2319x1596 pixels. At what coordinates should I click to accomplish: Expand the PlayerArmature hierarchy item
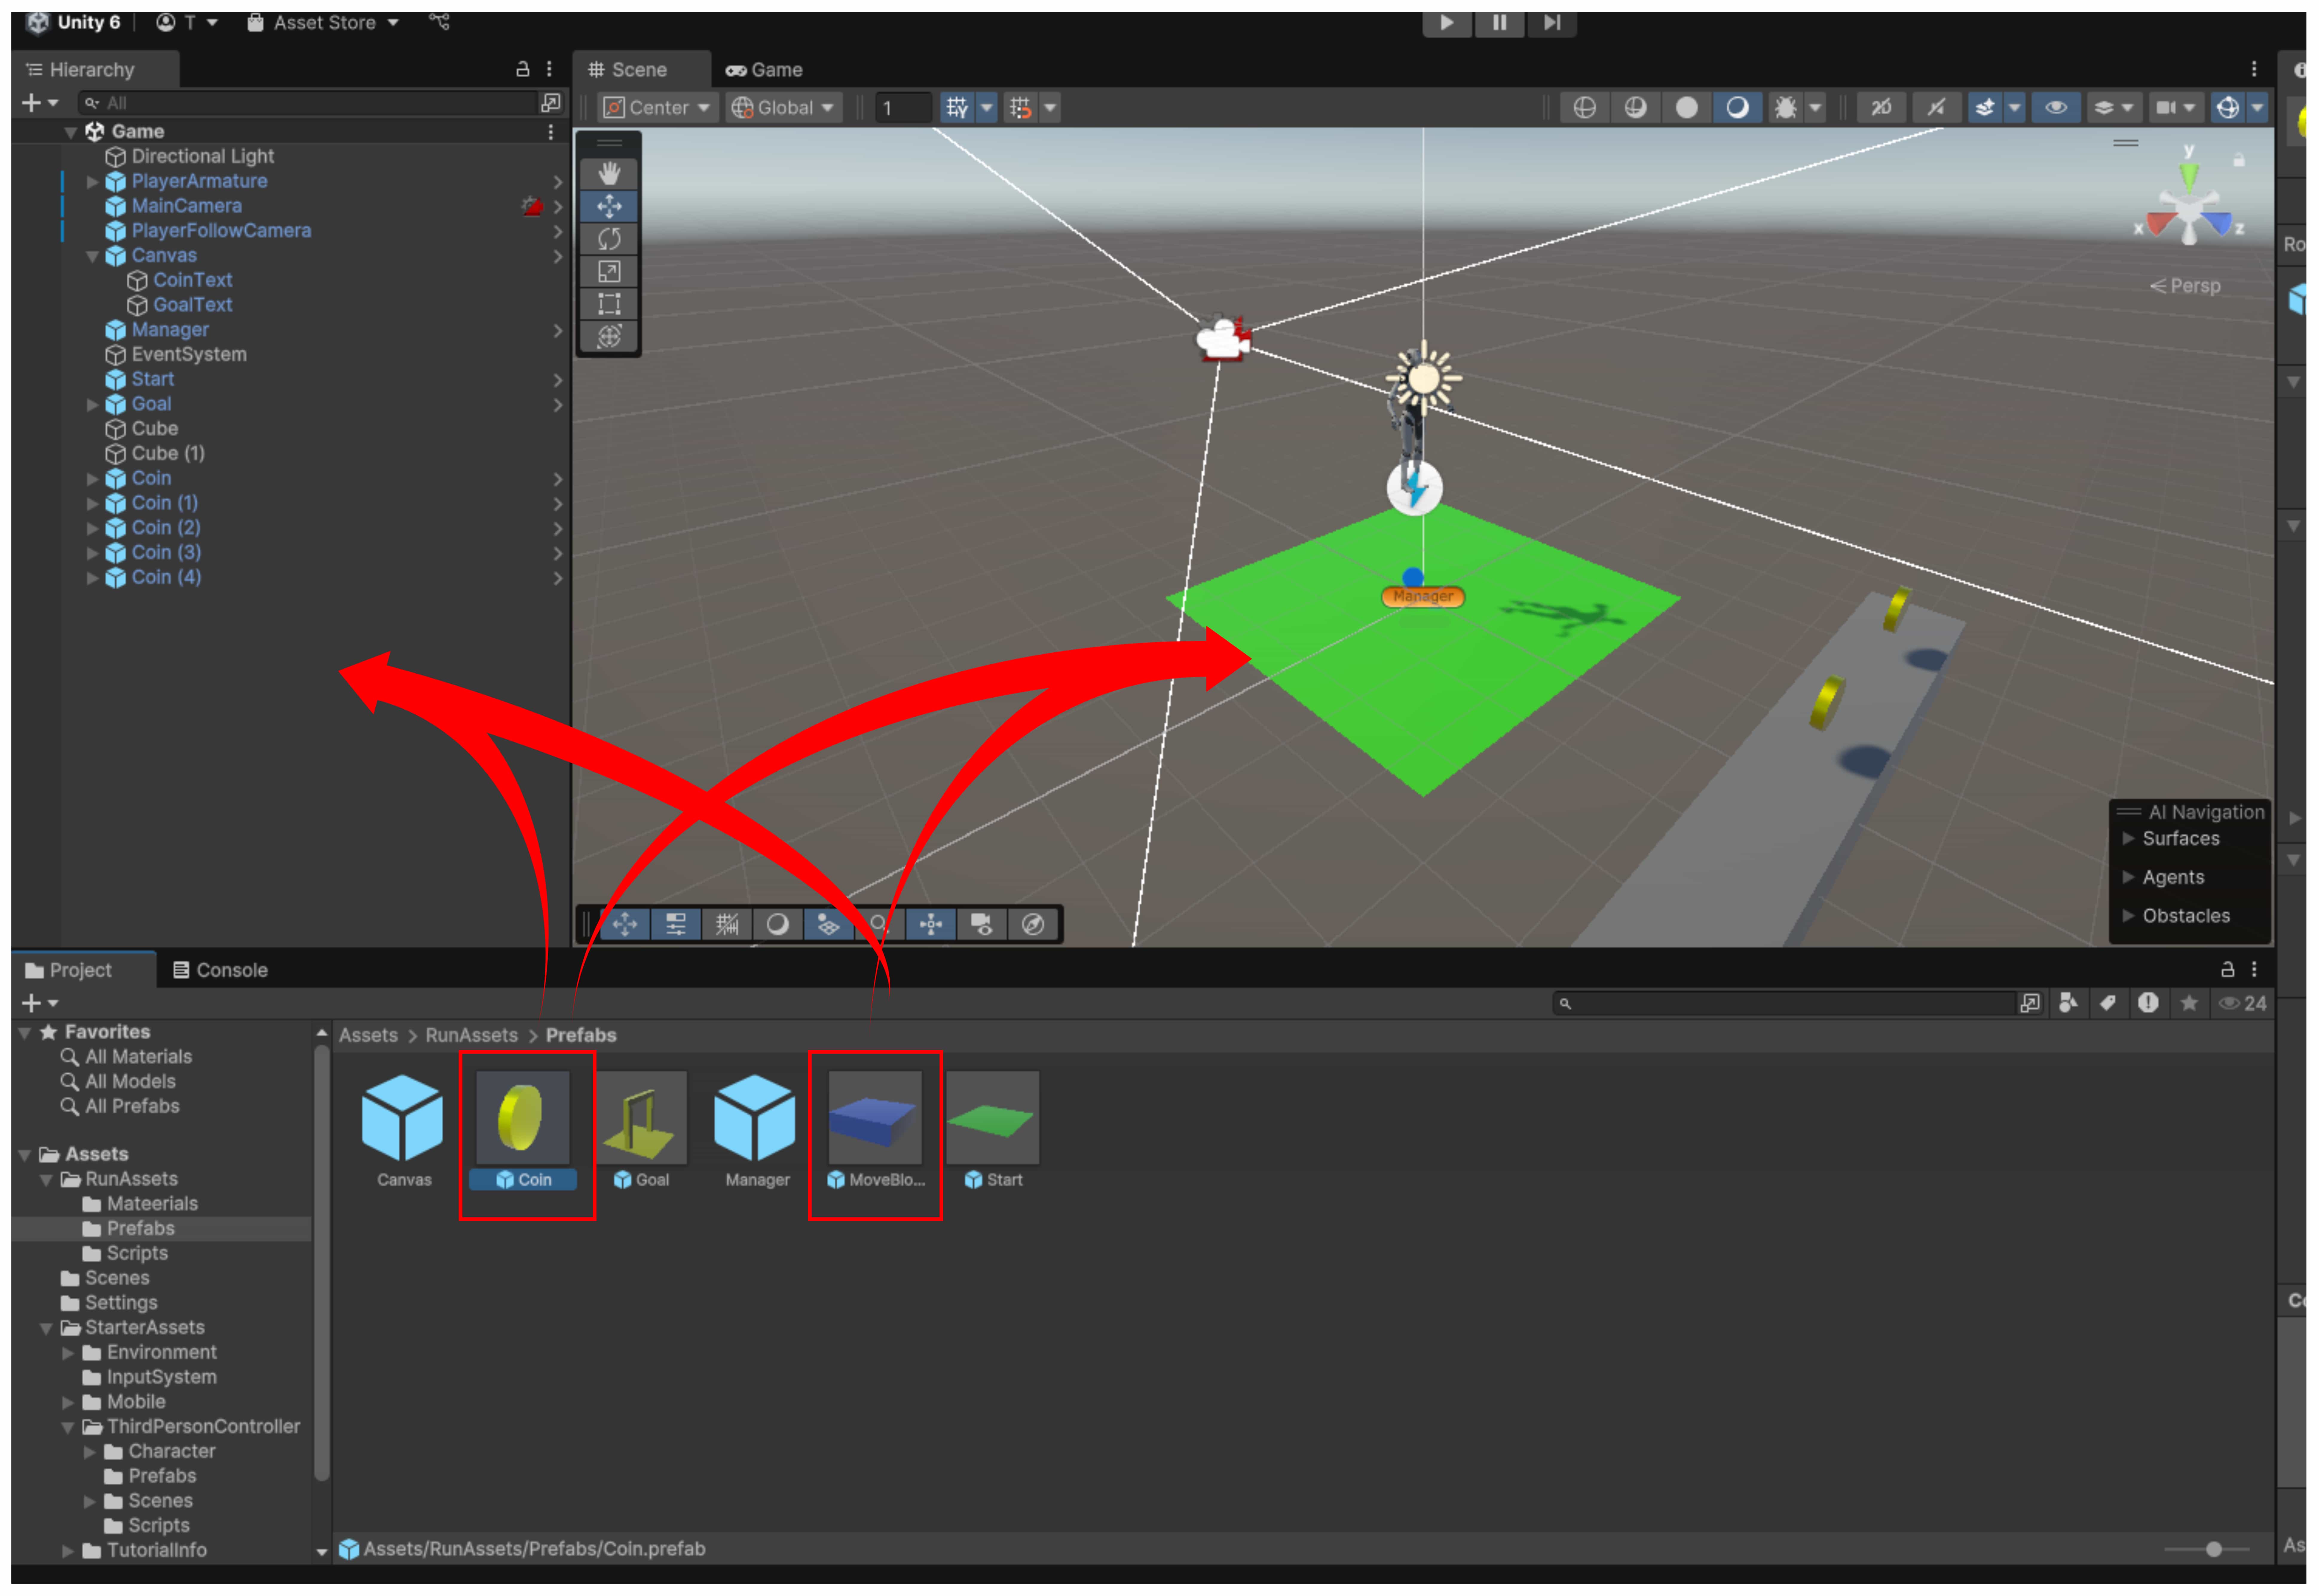pyautogui.click(x=92, y=182)
